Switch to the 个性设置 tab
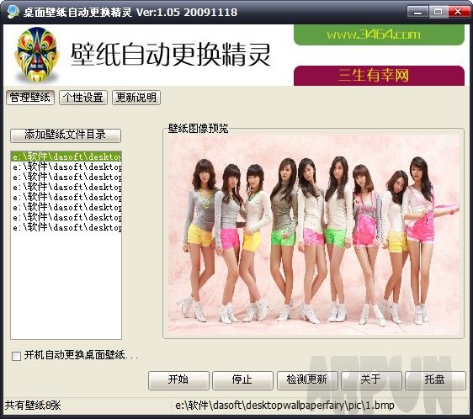 coord(83,98)
